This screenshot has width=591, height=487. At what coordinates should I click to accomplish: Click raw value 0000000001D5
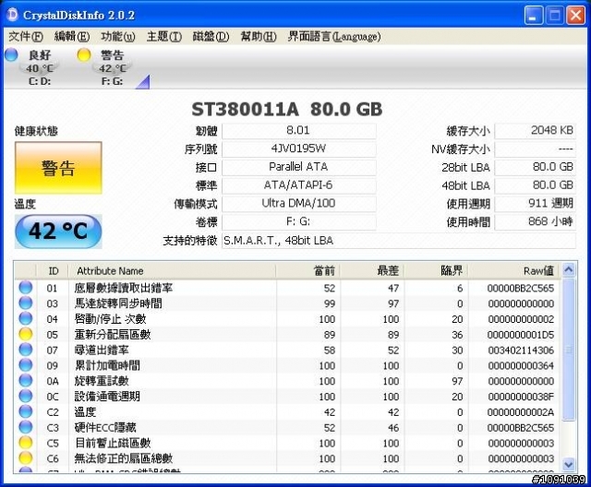521,335
